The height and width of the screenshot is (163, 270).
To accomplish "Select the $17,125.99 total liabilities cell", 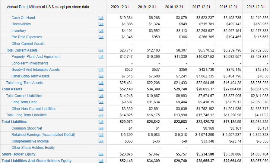I will click(x=229, y=121).
